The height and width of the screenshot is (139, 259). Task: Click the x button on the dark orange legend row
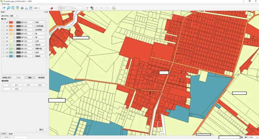[4, 26]
